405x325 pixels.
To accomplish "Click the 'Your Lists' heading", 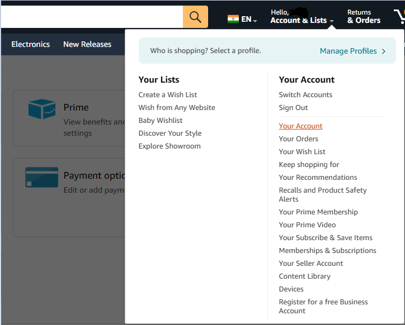I will (159, 80).
